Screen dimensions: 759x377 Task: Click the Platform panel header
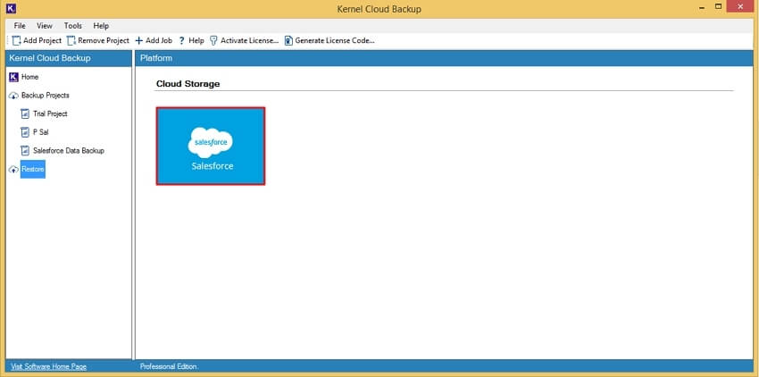click(x=156, y=58)
